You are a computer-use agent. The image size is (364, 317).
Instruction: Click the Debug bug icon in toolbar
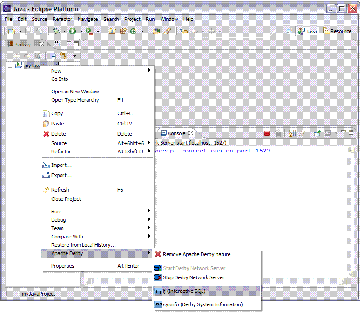point(56,31)
